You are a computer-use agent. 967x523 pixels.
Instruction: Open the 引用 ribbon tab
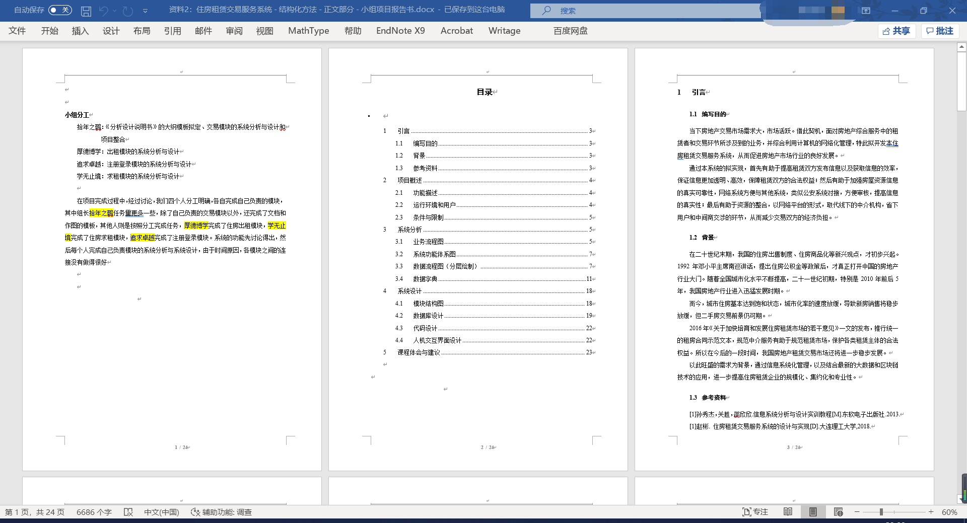coord(172,31)
